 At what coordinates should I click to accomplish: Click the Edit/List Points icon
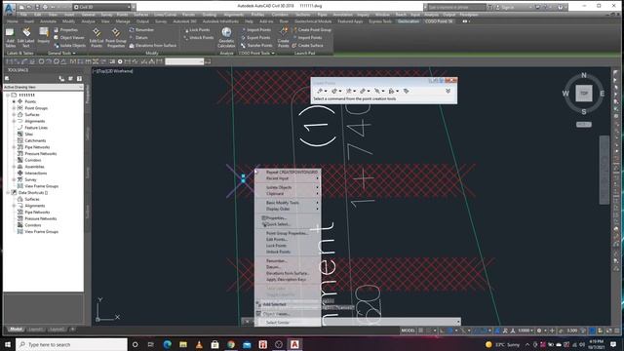97,37
